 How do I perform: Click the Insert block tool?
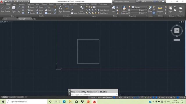(113, 9)
